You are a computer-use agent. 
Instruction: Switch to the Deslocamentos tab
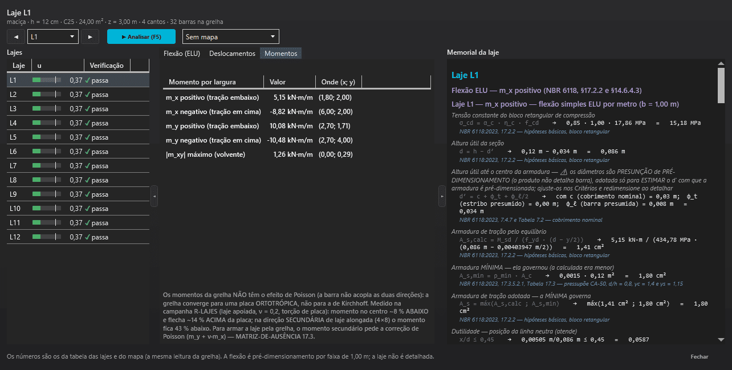click(232, 54)
